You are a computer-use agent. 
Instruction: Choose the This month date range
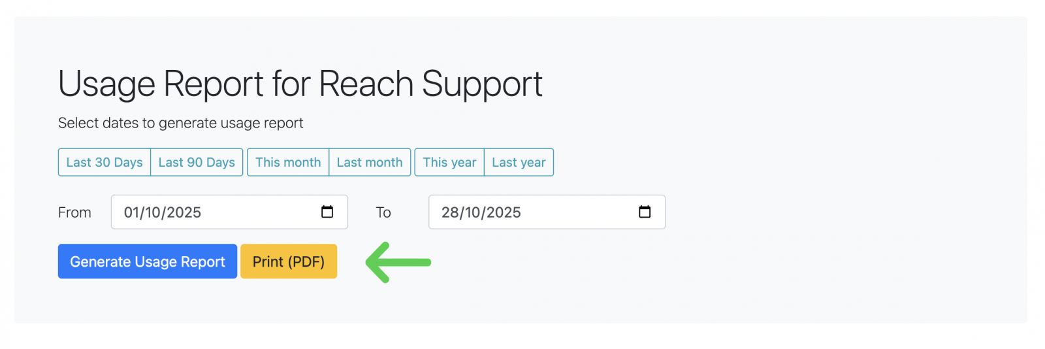pos(288,163)
